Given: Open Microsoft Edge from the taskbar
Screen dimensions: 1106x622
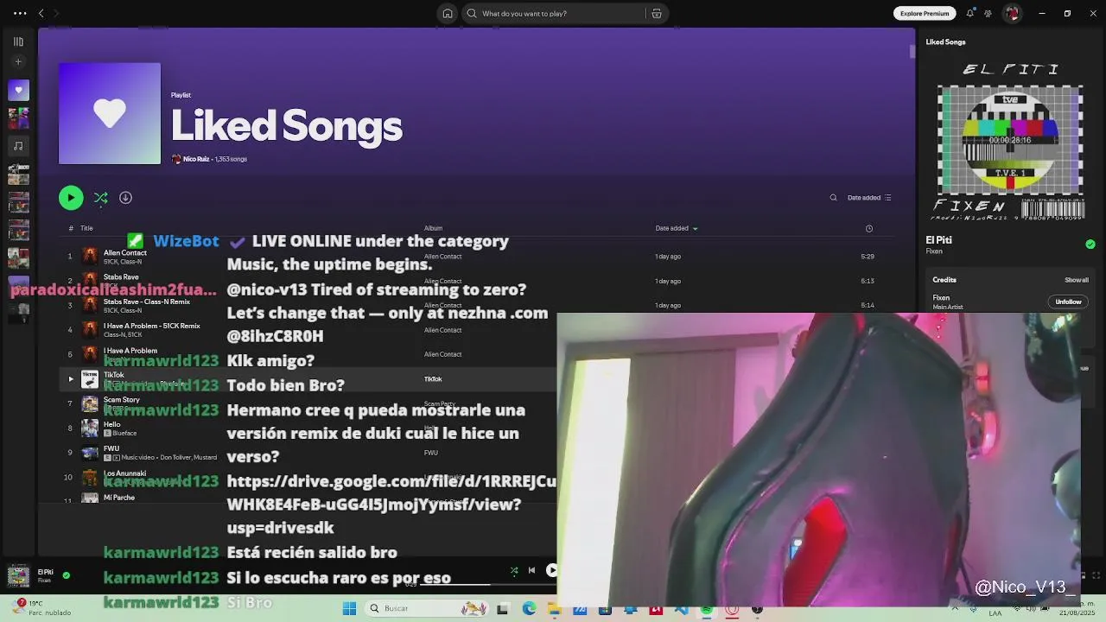Looking at the screenshot, I should tap(529, 608).
